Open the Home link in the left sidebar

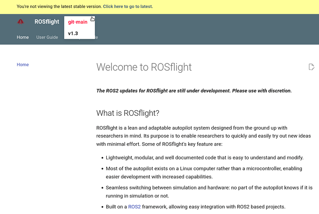23,64
